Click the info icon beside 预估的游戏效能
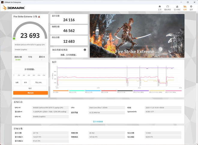This screenshot has height=145, width=198. click(x=85, y=50)
